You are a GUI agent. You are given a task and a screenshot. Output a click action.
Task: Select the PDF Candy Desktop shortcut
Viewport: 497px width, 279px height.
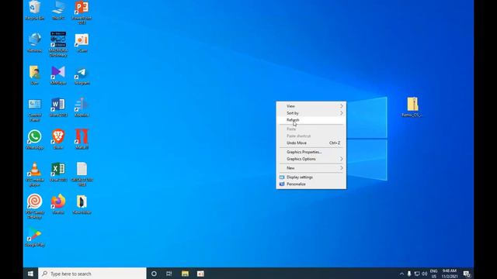pyautogui.click(x=34, y=207)
